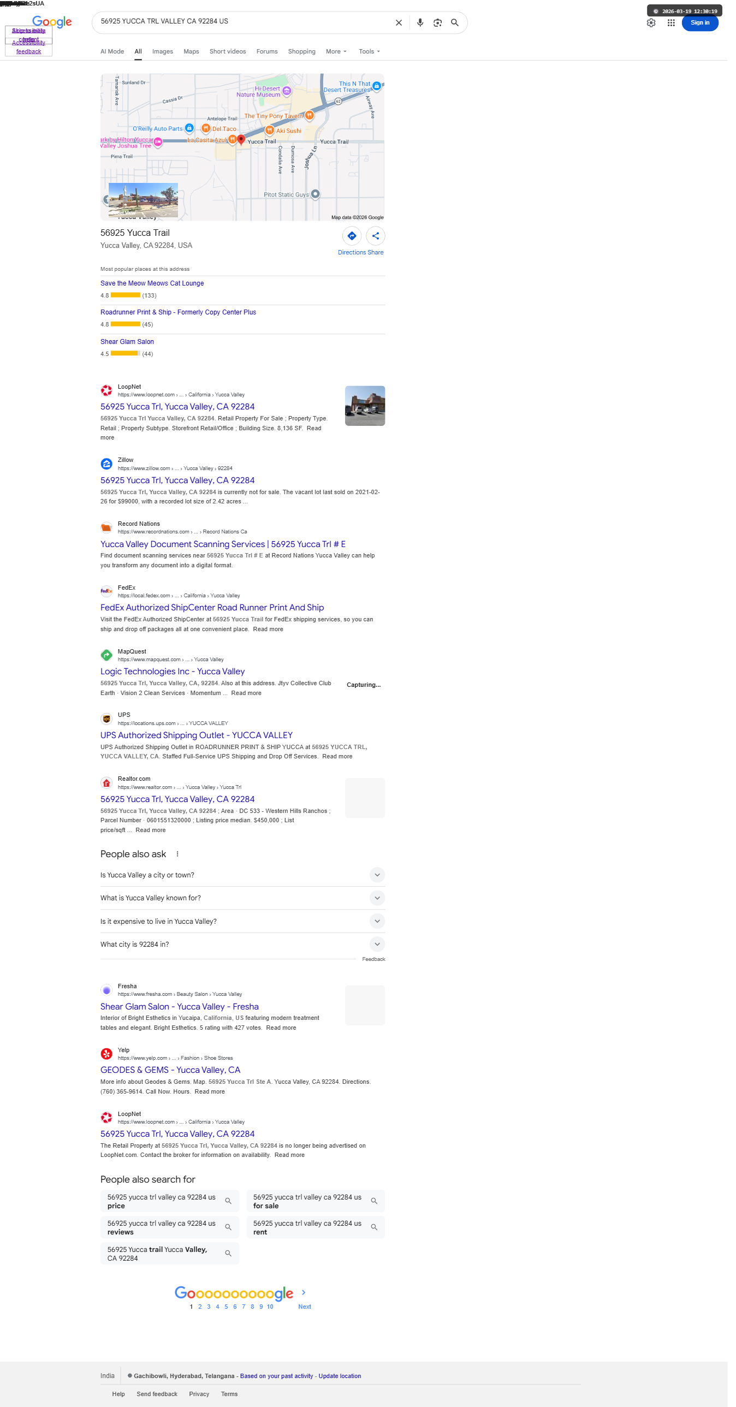736x1407 pixels.
Task: Start voice search with microphone icon
Action: (420, 22)
